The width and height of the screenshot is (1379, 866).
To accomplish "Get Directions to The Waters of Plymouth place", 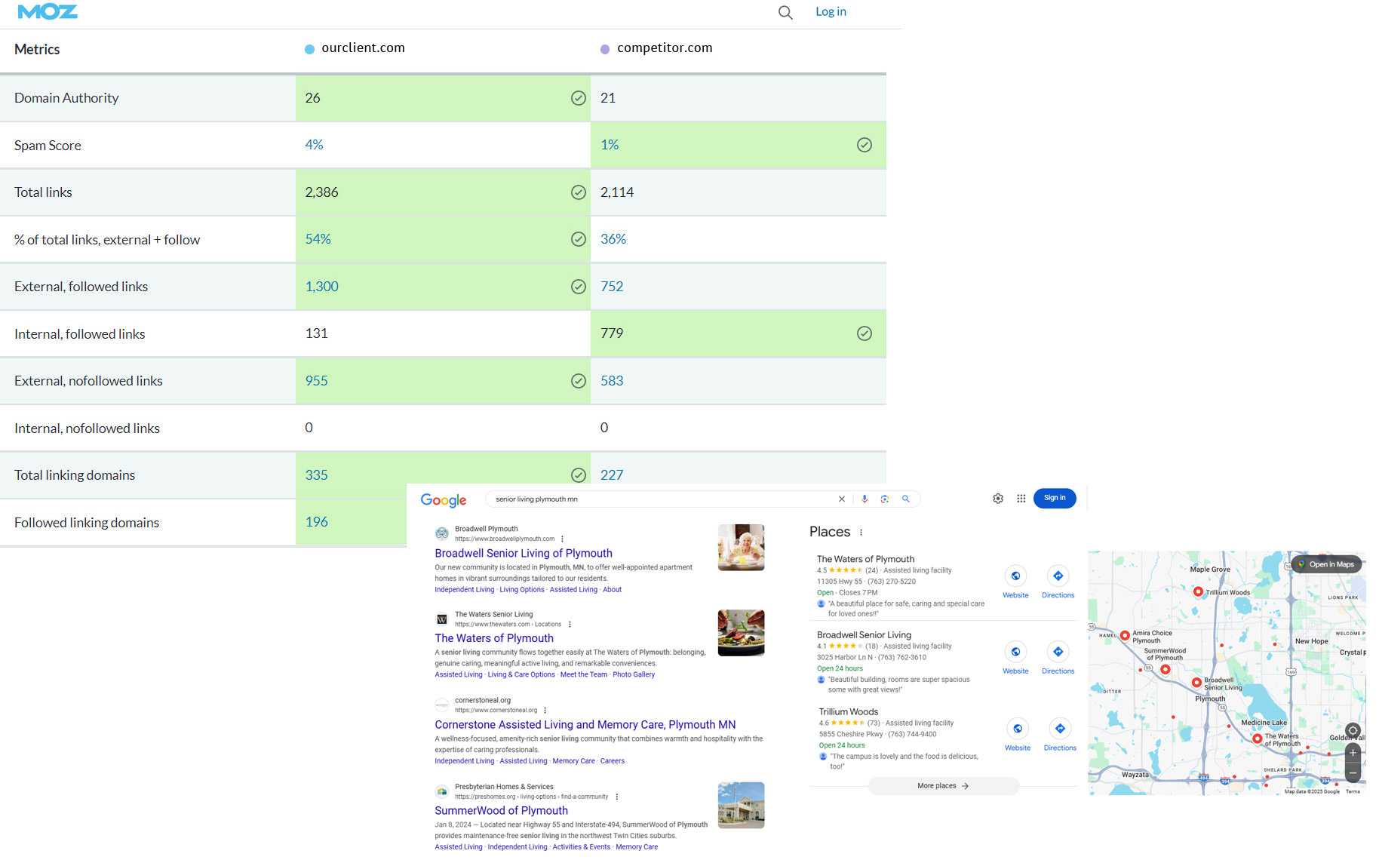I will click(1058, 576).
